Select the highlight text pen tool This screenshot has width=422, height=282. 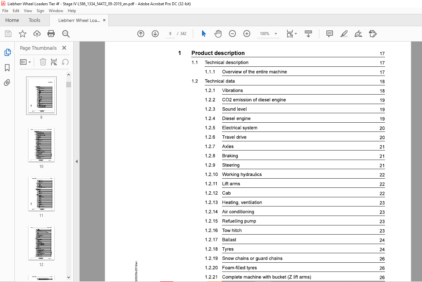[344, 34]
